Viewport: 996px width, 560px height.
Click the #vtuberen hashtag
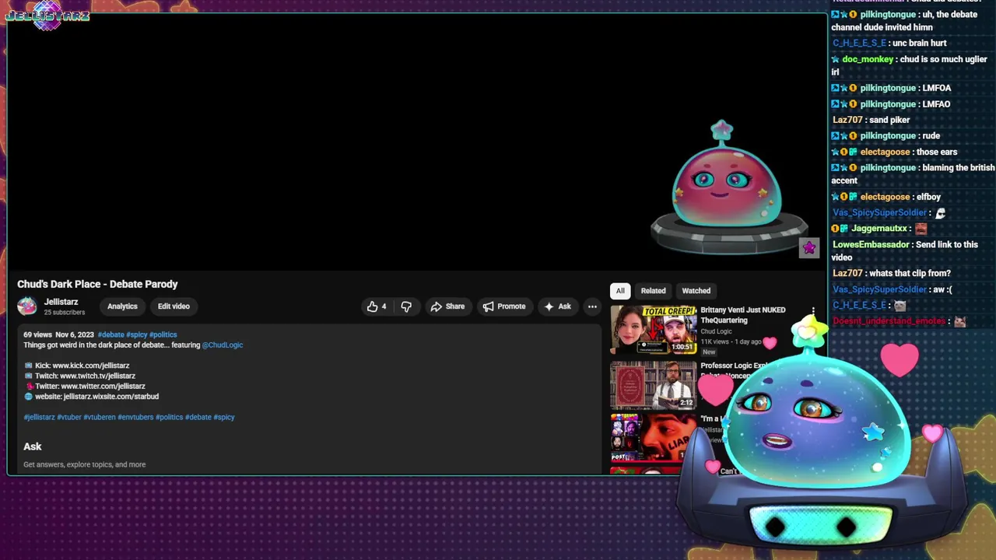pos(100,418)
